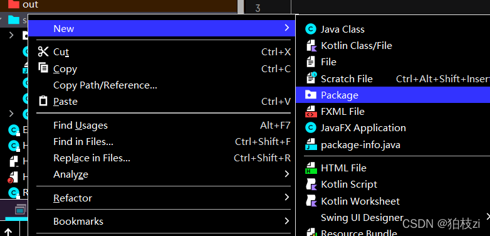Click the HTML File icon

coord(311,168)
